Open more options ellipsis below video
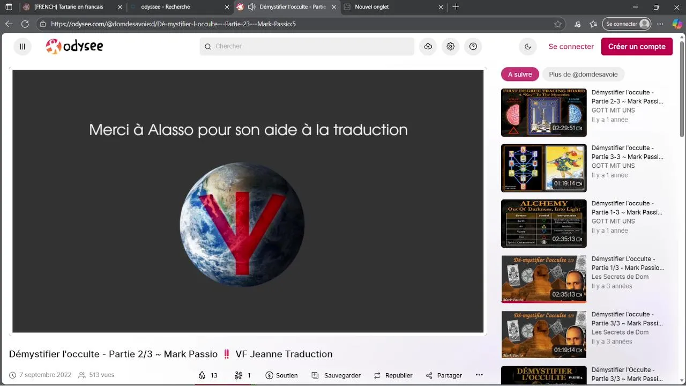The height and width of the screenshot is (386, 686). pos(479,375)
